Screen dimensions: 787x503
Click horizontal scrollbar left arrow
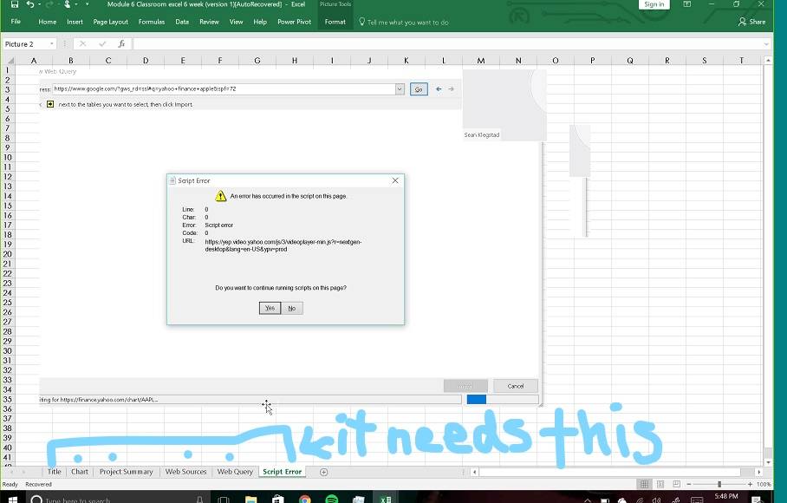(474, 472)
